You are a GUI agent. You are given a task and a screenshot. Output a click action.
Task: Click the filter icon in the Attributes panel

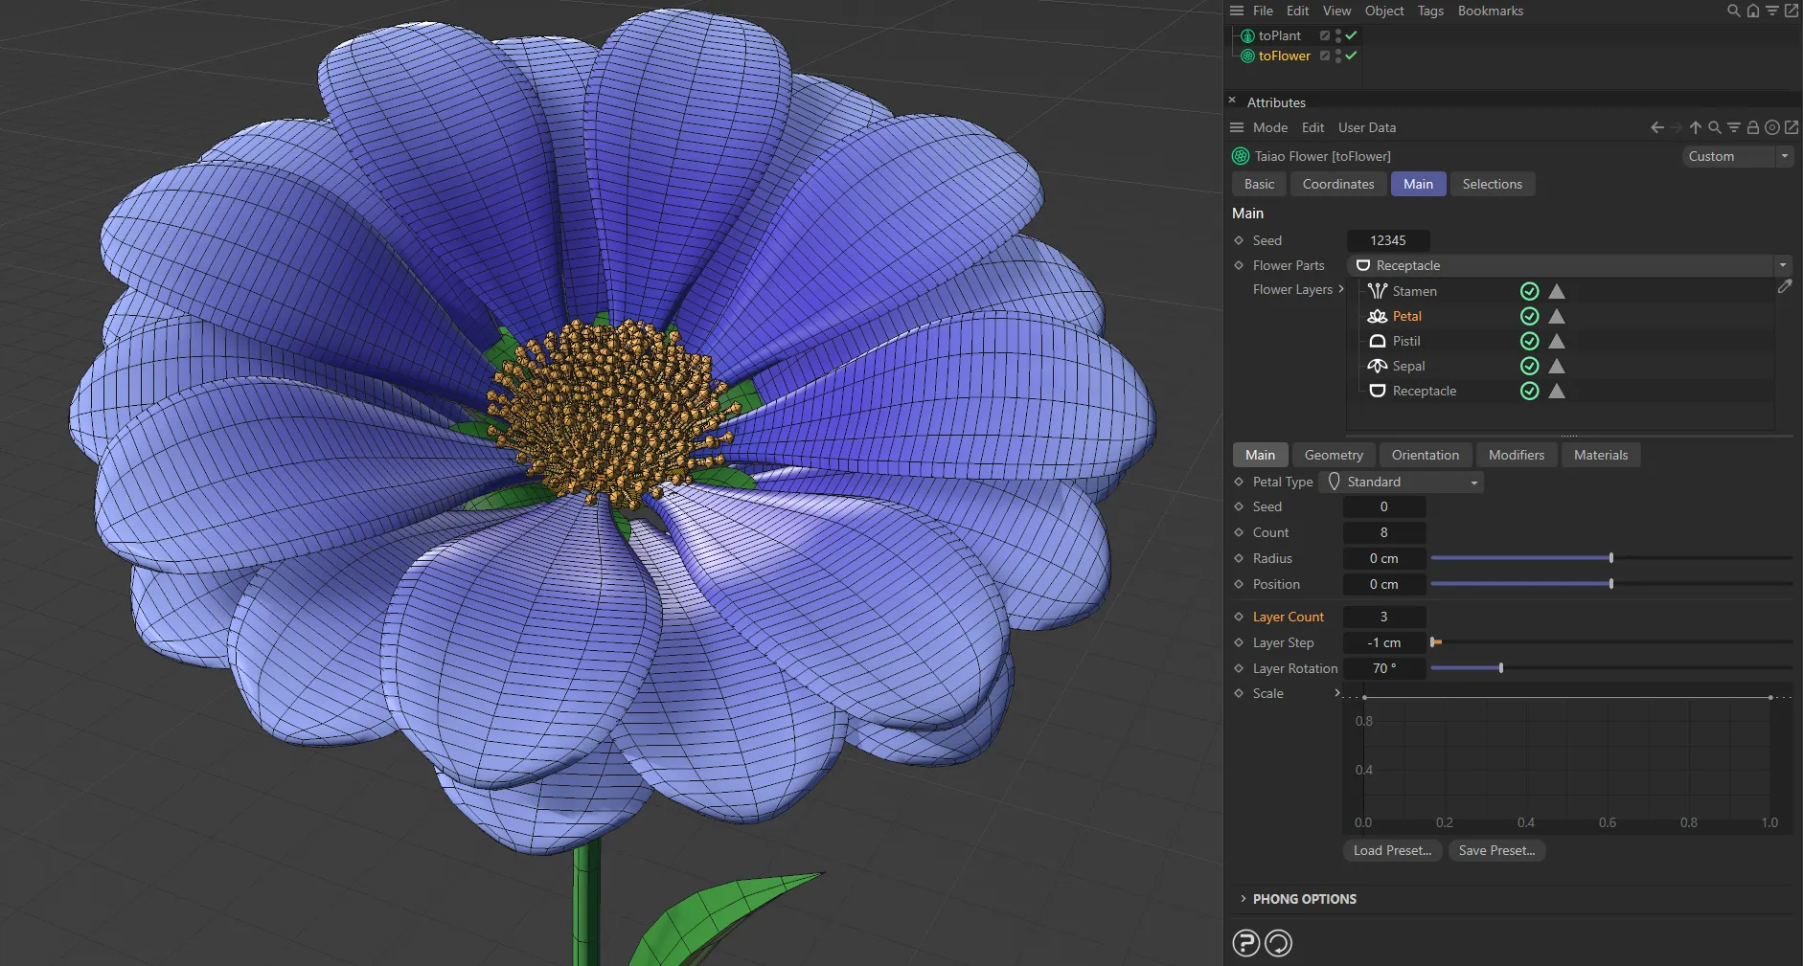[x=1734, y=126]
